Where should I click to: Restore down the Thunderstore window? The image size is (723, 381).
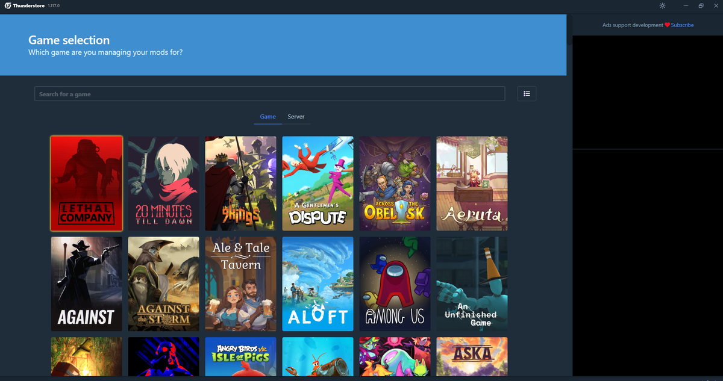coord(701,5)
